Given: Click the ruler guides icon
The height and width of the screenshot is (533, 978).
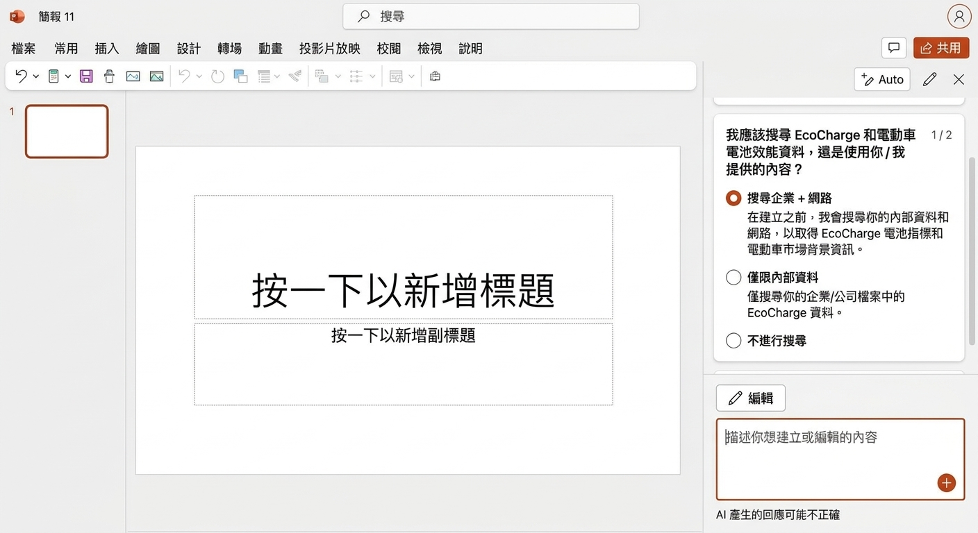Looking at the screenshot, I should click(295, 76).
